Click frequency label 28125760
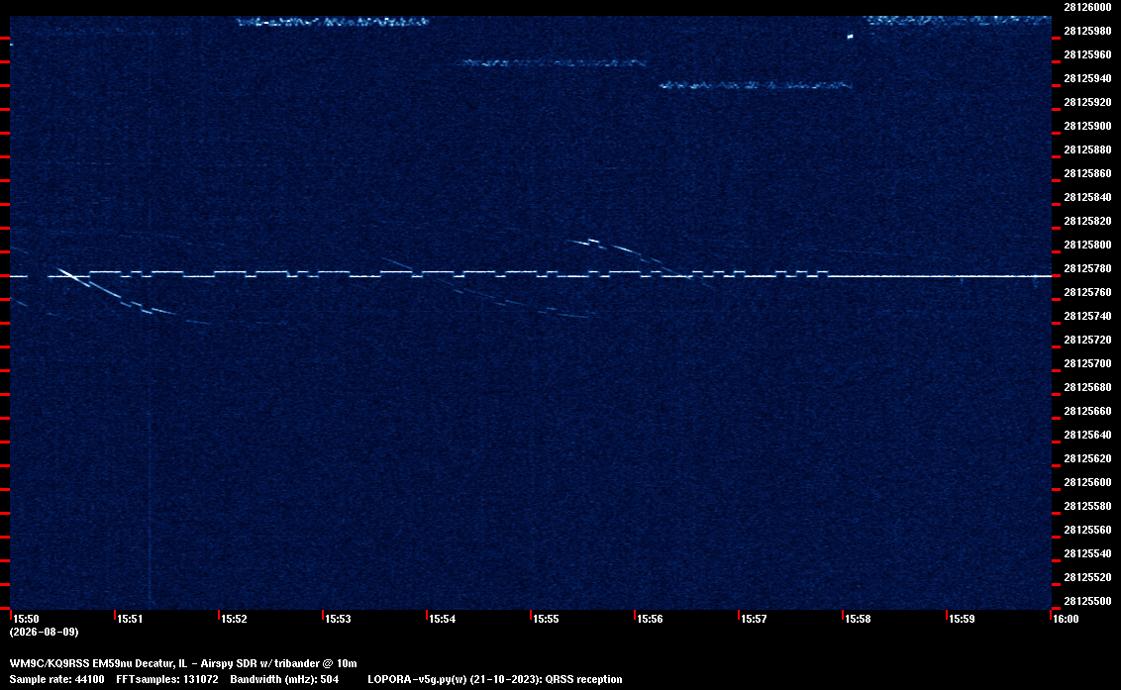Viewport: 1121px width, 690px height. (x=1087, y=292)
